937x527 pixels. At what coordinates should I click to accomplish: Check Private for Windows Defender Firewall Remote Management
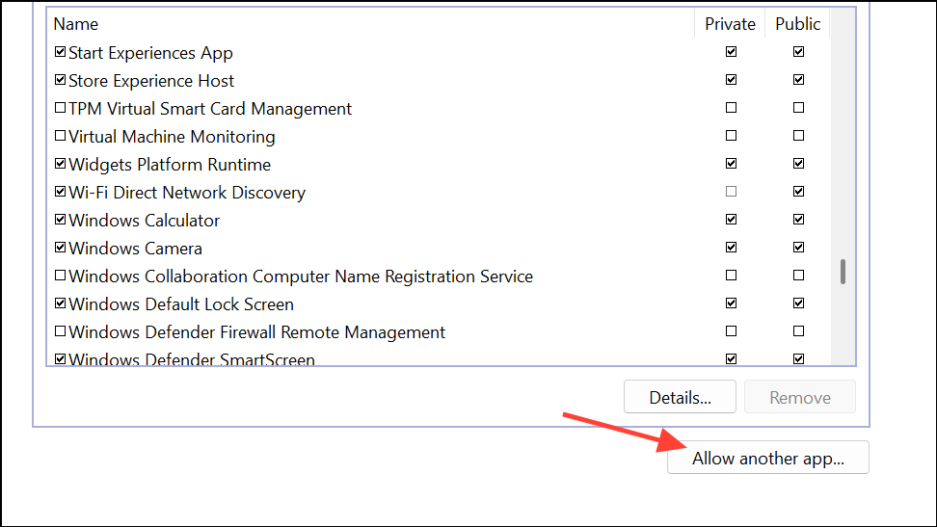[x=731, y=330]
